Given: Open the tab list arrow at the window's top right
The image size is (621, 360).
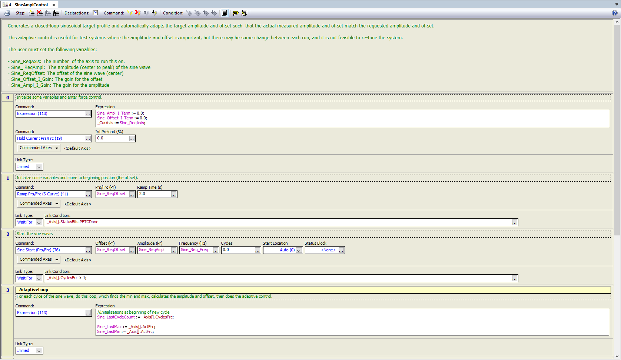Looking at the screenshot, I should point(617,4).
